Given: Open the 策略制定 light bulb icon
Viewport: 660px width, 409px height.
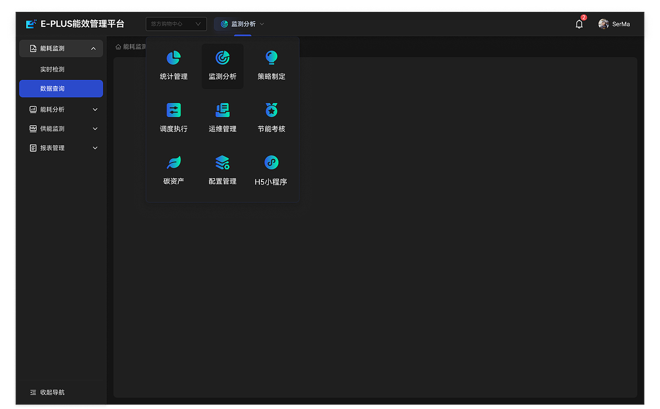Looking at the screenshot, I should click(271, 58).
